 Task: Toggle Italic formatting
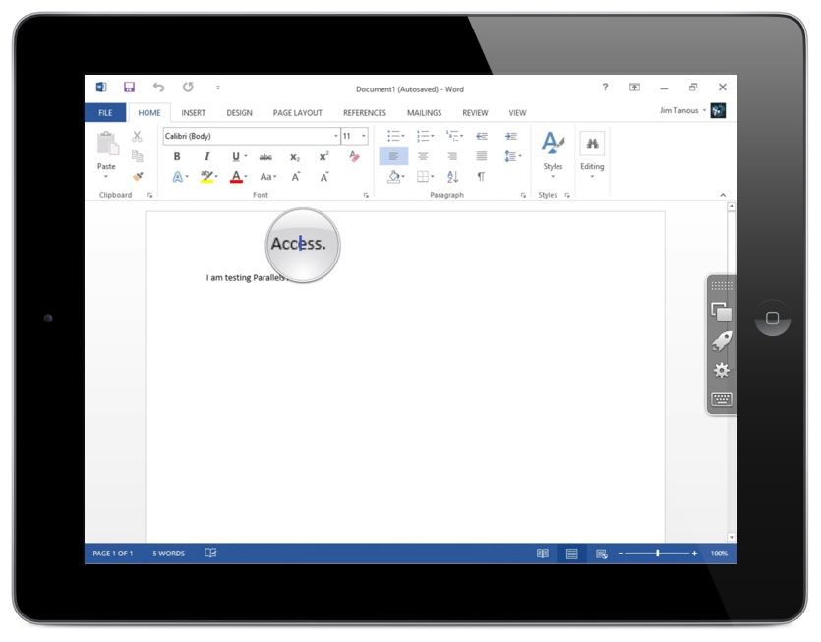206,156
